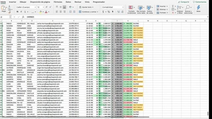Expand Combinar y centrar dropdown arrow
The height and width of the screenshot is (119, 212).
coord(97,12)
